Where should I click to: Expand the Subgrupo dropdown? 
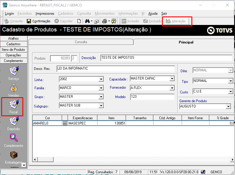(x=101, y=105)
